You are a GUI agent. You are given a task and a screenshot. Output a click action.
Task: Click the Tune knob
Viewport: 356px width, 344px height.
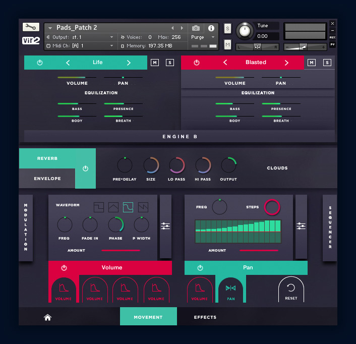245,31
